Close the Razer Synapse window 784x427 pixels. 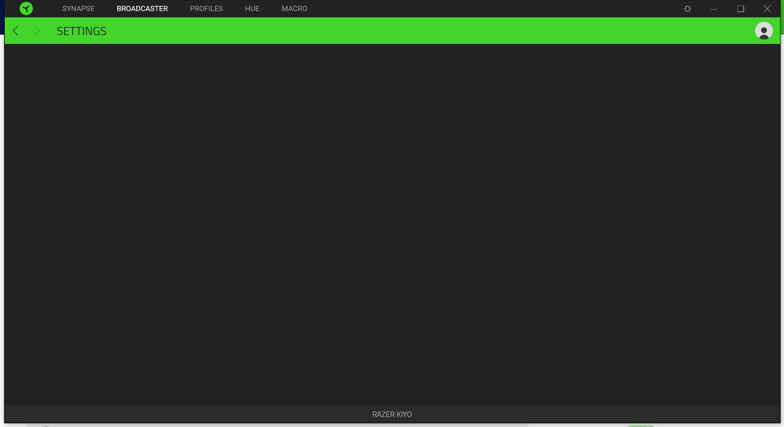coord(767,8)
